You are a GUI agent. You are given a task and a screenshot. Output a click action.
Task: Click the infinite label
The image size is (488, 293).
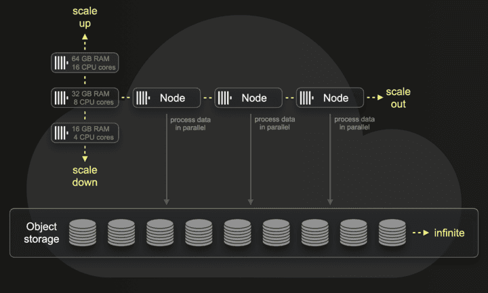click(x=449, y=233)
